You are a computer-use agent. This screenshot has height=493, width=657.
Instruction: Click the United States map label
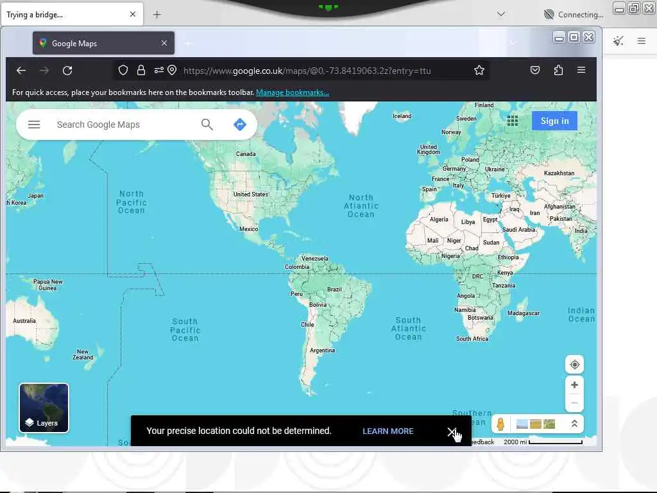251,194
